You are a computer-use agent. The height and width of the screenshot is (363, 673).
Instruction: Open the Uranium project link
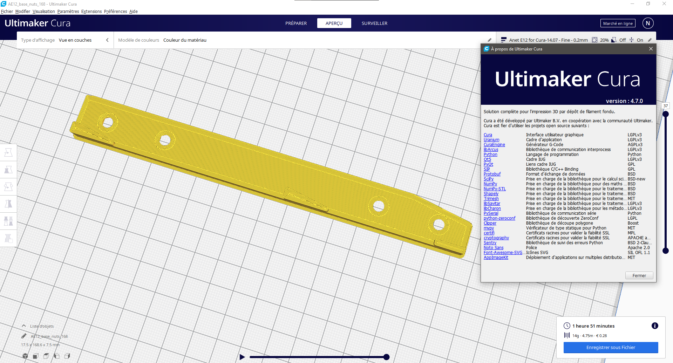[491, 140]
